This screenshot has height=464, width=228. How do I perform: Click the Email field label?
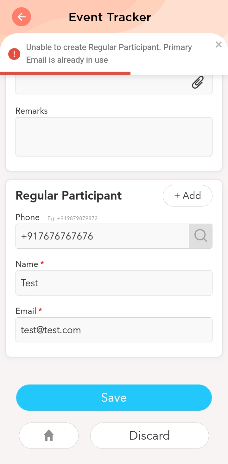click(26, 311)
